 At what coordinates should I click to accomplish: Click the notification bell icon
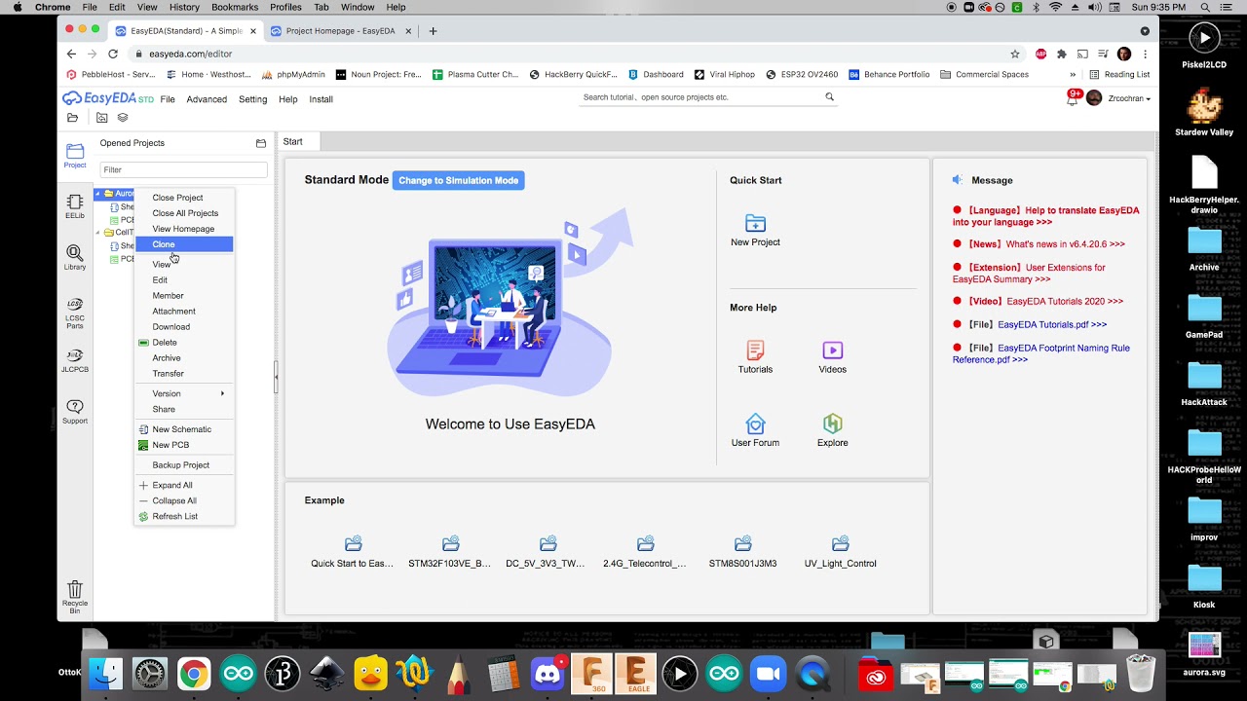(1073, 98)
